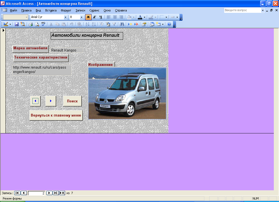
Task: Open special effect dropdown arrow
Action: coord(177,17)
